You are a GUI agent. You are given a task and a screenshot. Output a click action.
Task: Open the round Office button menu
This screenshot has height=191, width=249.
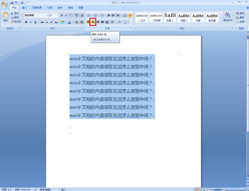[x=5, y=4]
